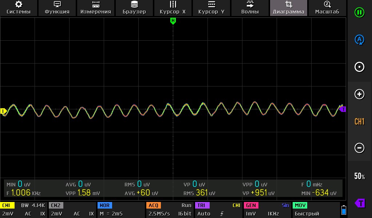Open the Браузер storage menu
Viewport: 372px width, 218px height.
tap(134, 8)
